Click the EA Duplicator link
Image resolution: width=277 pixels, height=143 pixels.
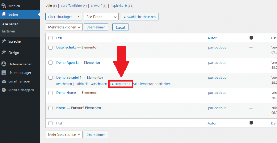(120, 84)
